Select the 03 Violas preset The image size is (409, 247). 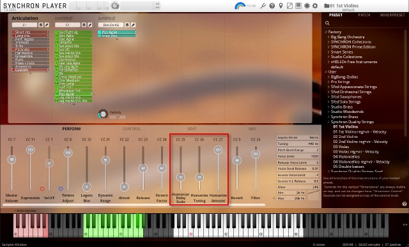pos(341,147)
